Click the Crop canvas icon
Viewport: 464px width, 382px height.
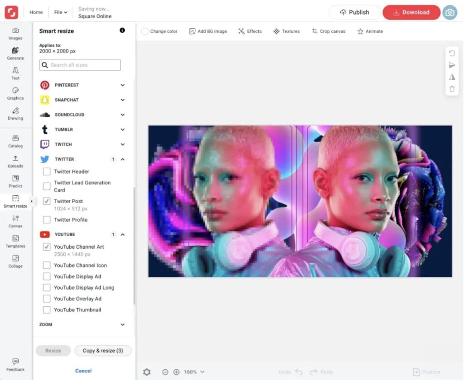pos(314,31)
